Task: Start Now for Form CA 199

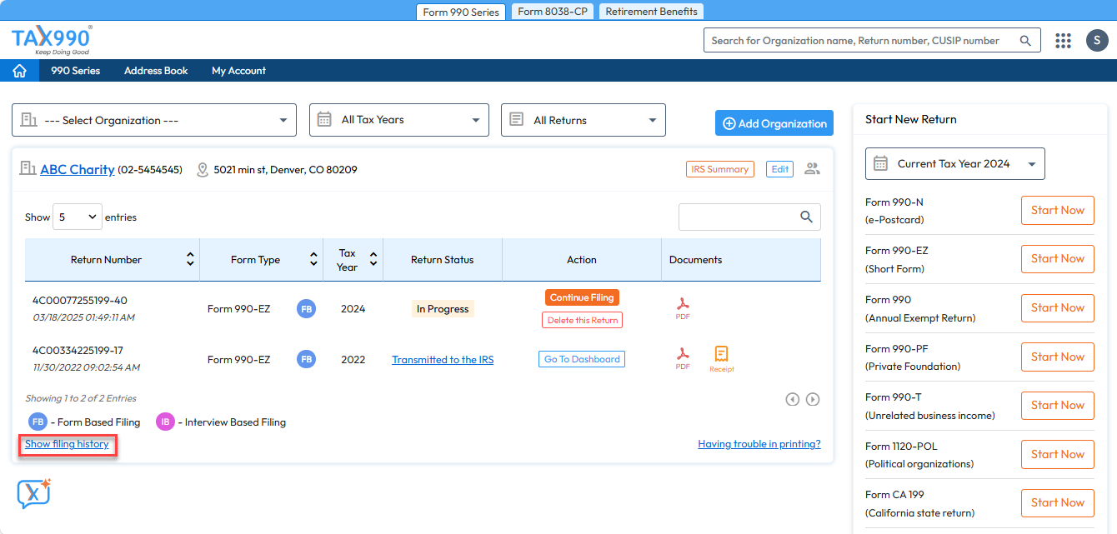Action: pos(1058,502)
